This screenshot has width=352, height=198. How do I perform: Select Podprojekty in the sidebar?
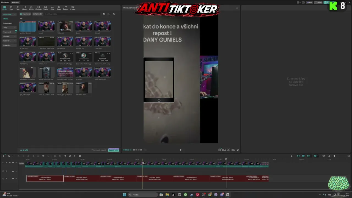click(x=8, y=23)
